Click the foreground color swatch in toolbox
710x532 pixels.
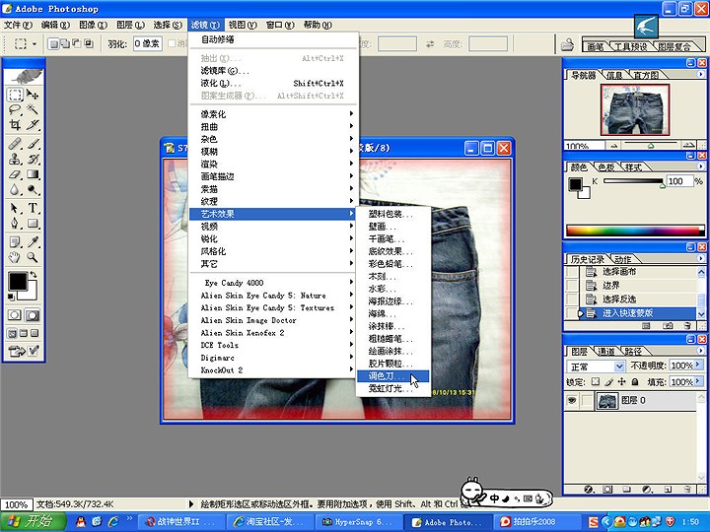tap(18, 282)
